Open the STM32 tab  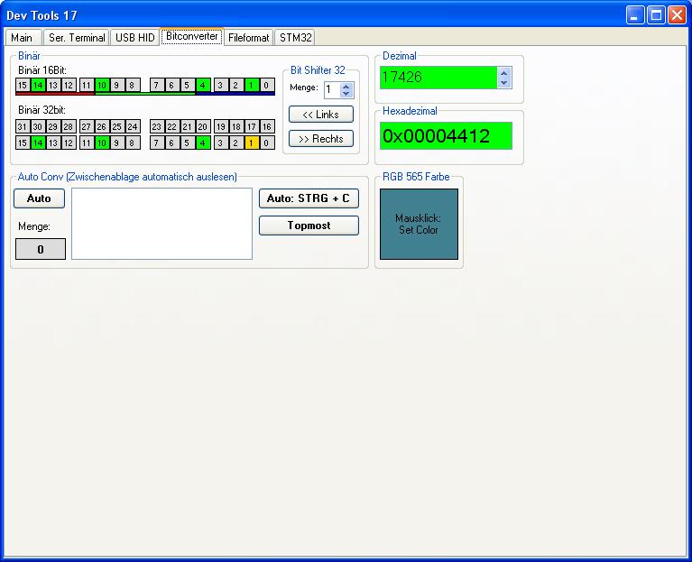click(295, 38)
